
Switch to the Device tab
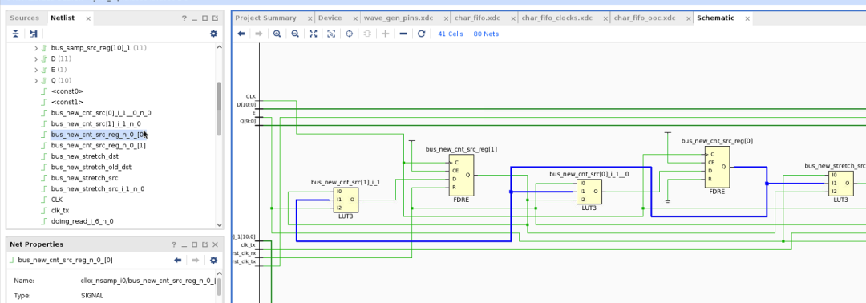click(x=330, y=18)
